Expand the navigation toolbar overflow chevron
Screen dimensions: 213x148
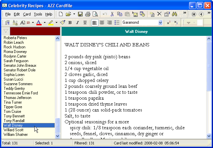[209, 13]
